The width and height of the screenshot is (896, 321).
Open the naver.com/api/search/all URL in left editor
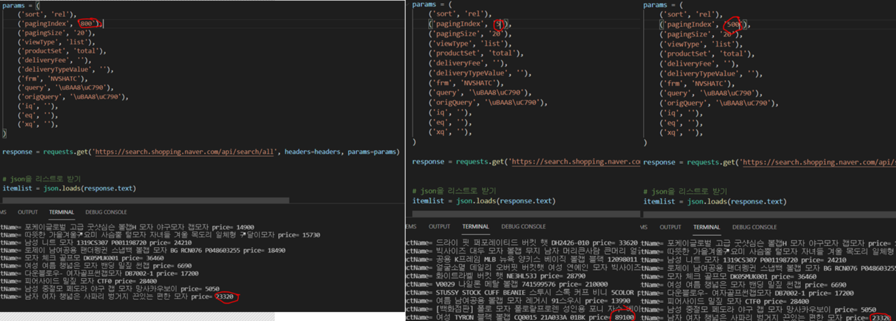pos(186,152)
